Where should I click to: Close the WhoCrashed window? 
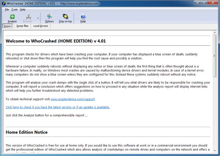[x=213, y=3]
